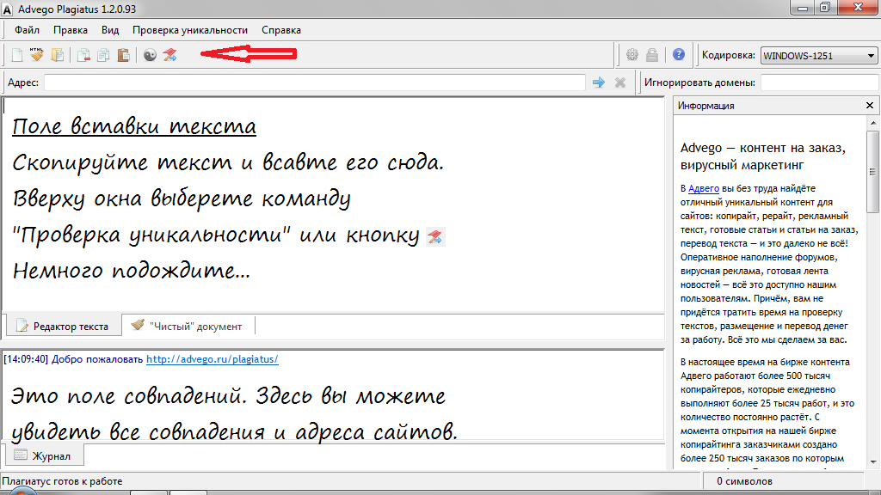This screenshot has width=881, height=495.
Task: Open the Адвего link in info panel
Action: [x=704, y=188]
